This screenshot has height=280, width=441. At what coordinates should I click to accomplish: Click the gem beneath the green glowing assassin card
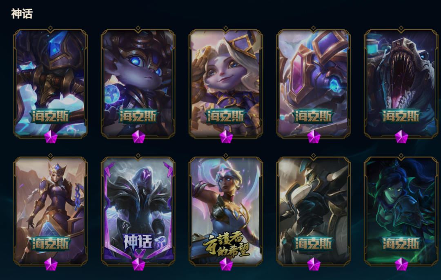point(402,264)
